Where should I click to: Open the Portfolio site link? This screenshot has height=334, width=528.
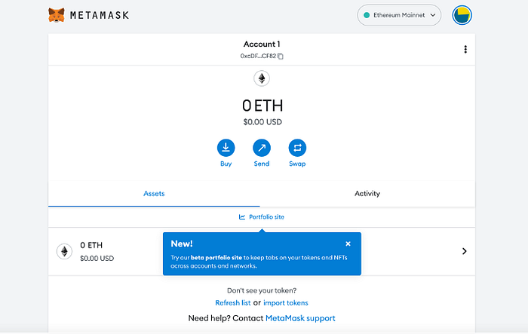pyautogui.click(x=262, y=217)
